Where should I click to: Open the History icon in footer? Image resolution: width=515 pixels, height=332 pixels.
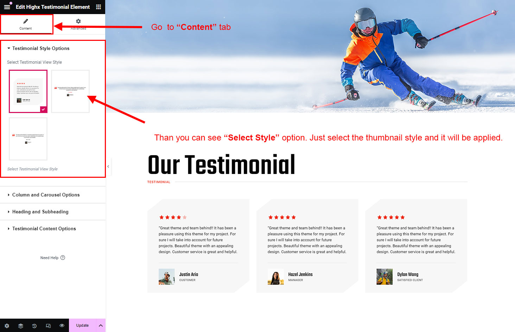(34, 326)
